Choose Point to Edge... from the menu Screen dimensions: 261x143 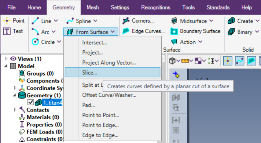(x=113, y=125)
